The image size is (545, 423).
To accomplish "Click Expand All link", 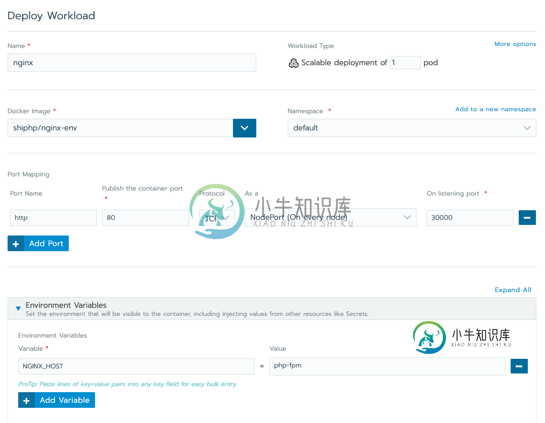I will tap(513, 290).
